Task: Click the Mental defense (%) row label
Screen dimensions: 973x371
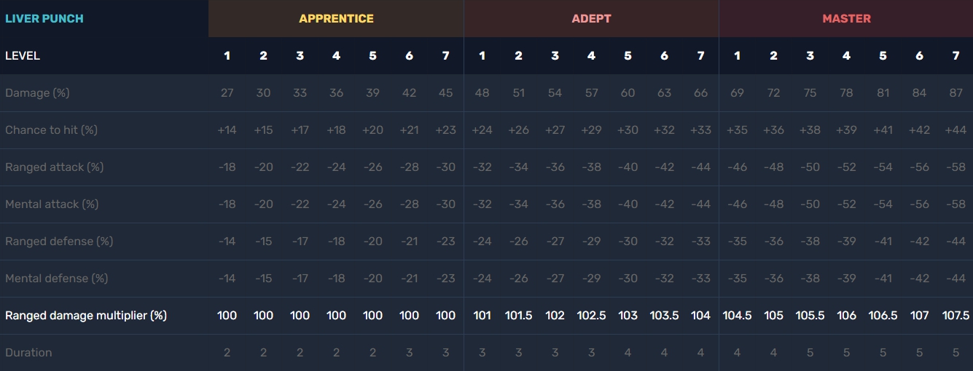Action: pos(56,279)
